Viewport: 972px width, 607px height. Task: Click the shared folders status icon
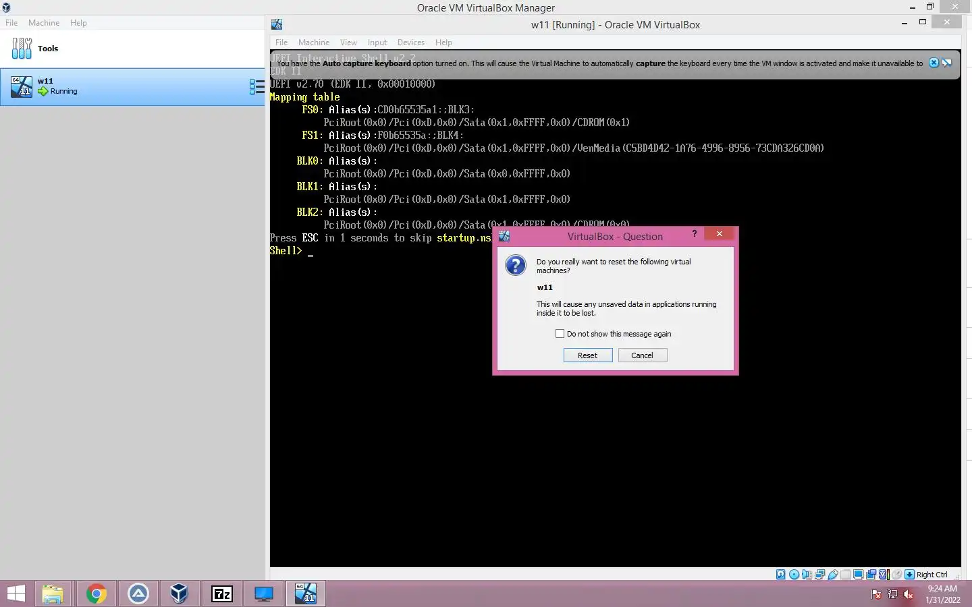point(846,575)
